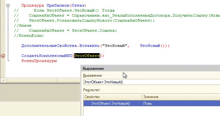This screenshot has width=220, height=116.
Task: Click the ДополнительныеСвойства.Вставить code line
Action: [96, 46]
